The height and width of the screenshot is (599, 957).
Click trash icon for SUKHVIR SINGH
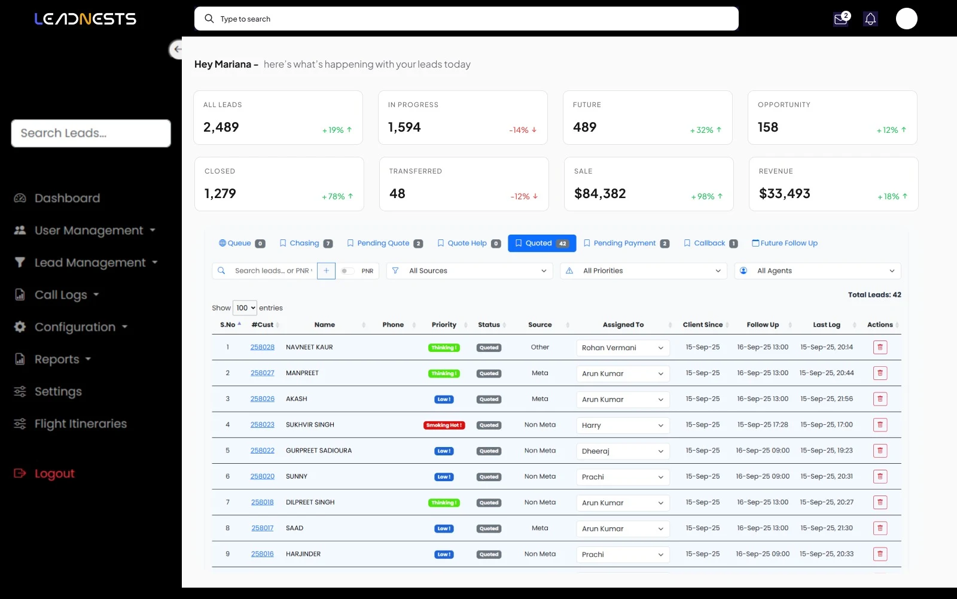[880, 425]
